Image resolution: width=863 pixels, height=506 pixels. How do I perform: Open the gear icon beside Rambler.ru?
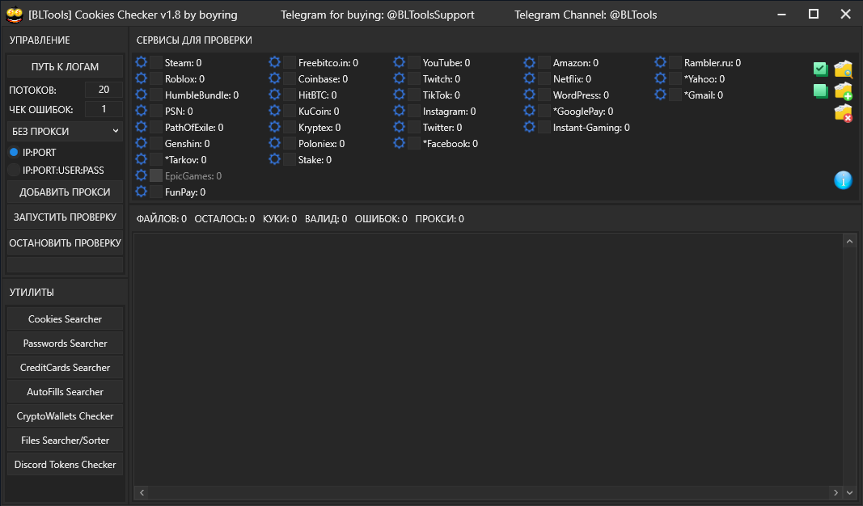[x=661, y=62]
